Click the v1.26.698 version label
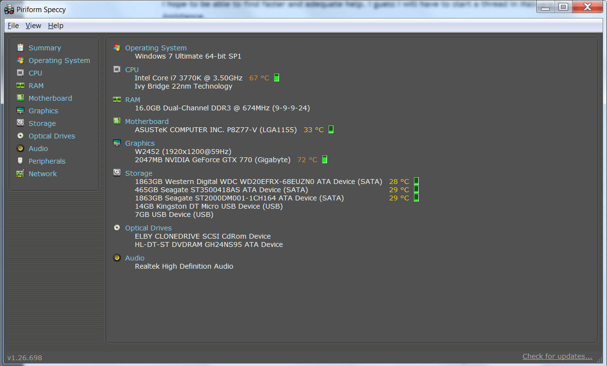This screenshot has height=366, width=607. (x=25, y=358)
